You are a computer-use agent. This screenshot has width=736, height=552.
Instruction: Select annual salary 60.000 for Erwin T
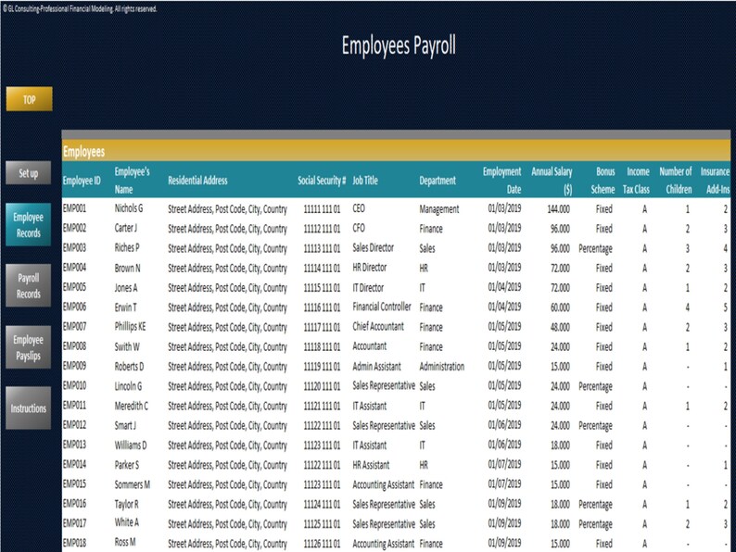coord(560,307)
